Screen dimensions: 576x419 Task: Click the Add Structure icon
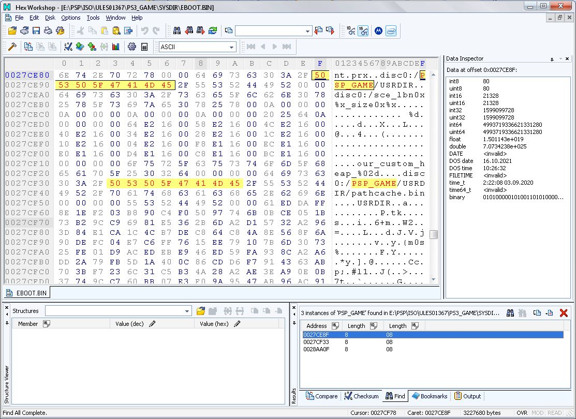92,47
